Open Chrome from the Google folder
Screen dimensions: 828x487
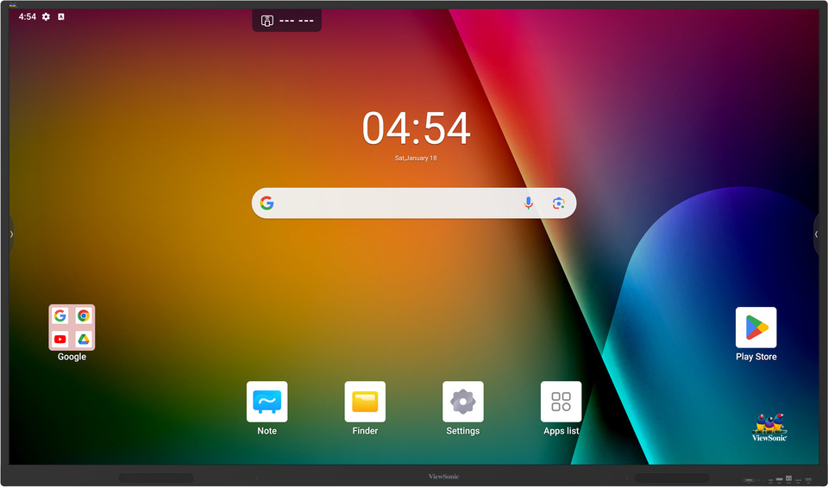(84, 316)
